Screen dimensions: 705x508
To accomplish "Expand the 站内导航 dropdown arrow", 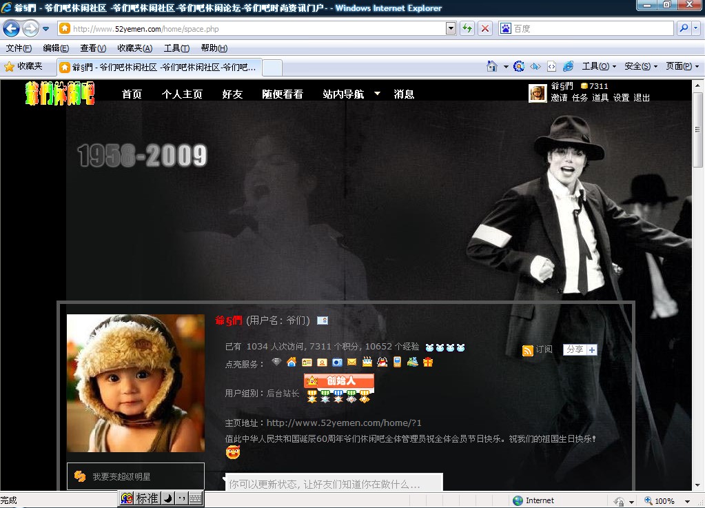I will [x=377, y=94].
